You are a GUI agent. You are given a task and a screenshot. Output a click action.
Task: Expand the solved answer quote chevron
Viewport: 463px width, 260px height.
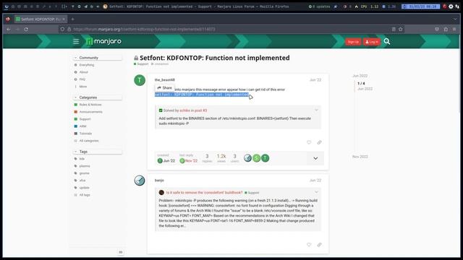point(316,110)
